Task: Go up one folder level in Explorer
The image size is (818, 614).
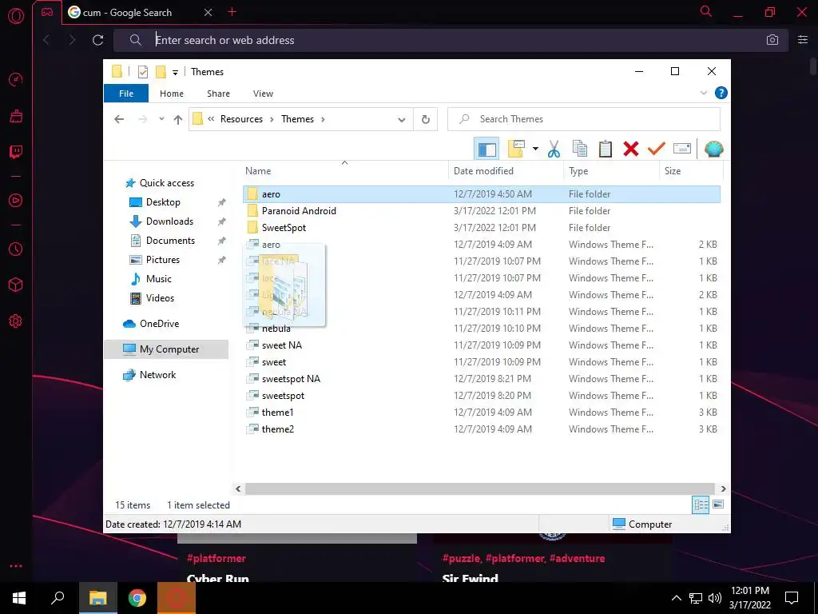Action: click(178, 120)
